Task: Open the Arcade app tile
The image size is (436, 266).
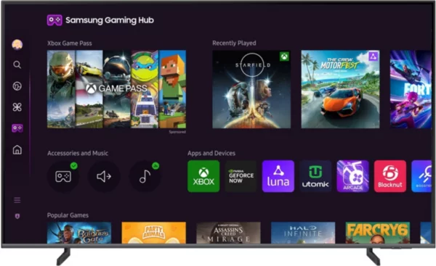Action: point(353,176)
